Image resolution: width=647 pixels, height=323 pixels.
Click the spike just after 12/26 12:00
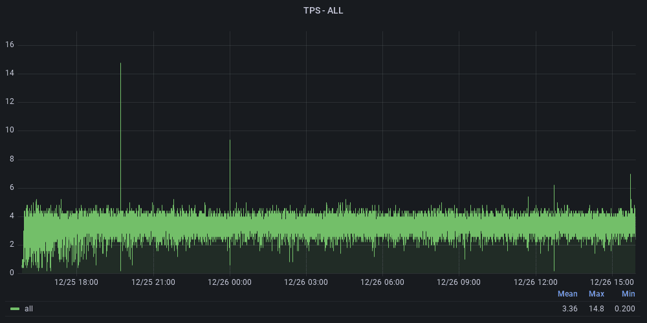[x=554, y=187]
